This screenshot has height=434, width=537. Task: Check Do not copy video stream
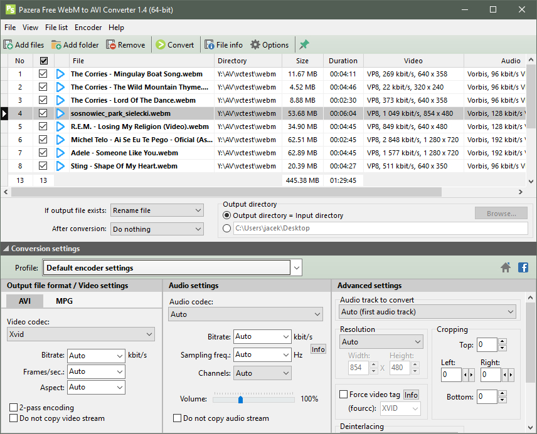13,418
